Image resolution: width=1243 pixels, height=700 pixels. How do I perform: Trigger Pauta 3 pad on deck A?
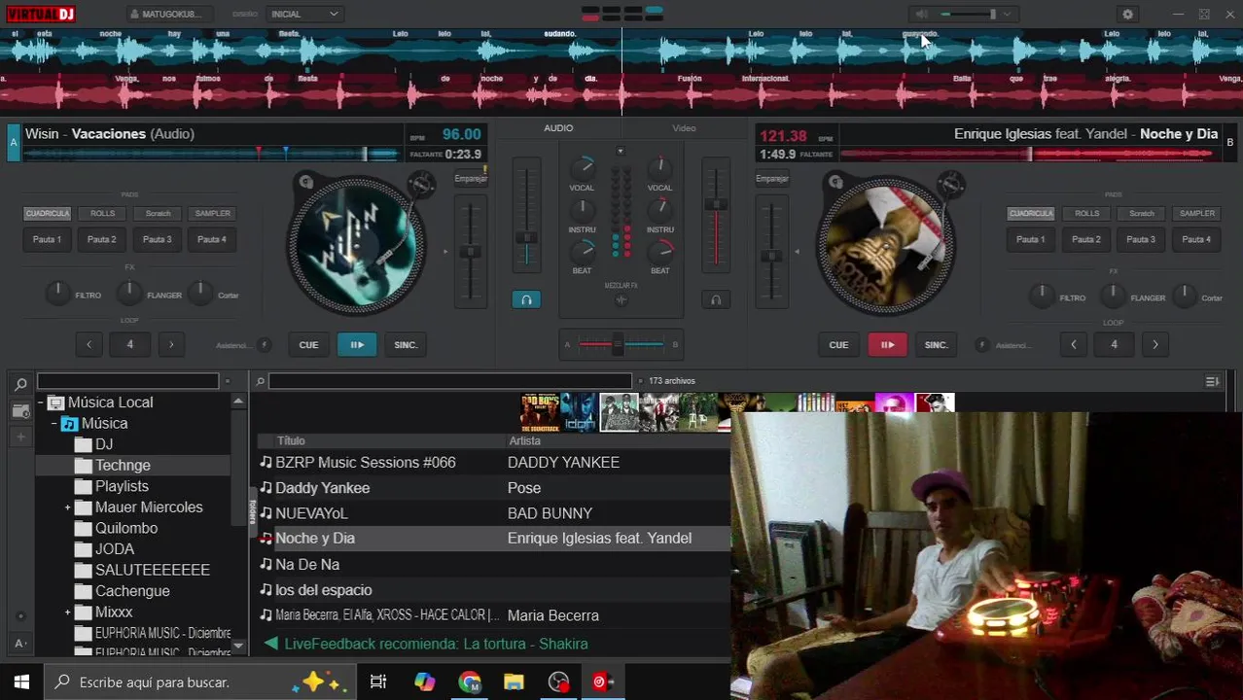pyautogui.click(x=158, y=239)
